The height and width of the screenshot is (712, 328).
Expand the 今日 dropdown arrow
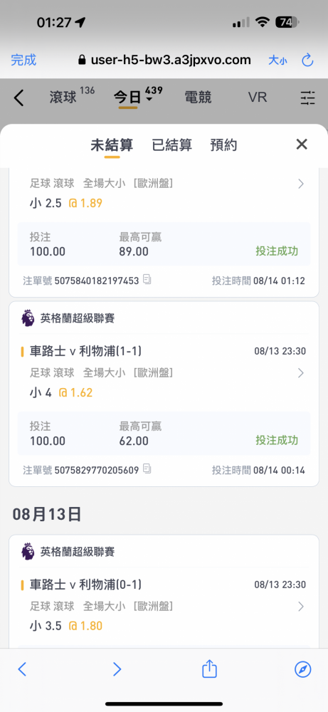pyautogui.click(x=149, y=99)
